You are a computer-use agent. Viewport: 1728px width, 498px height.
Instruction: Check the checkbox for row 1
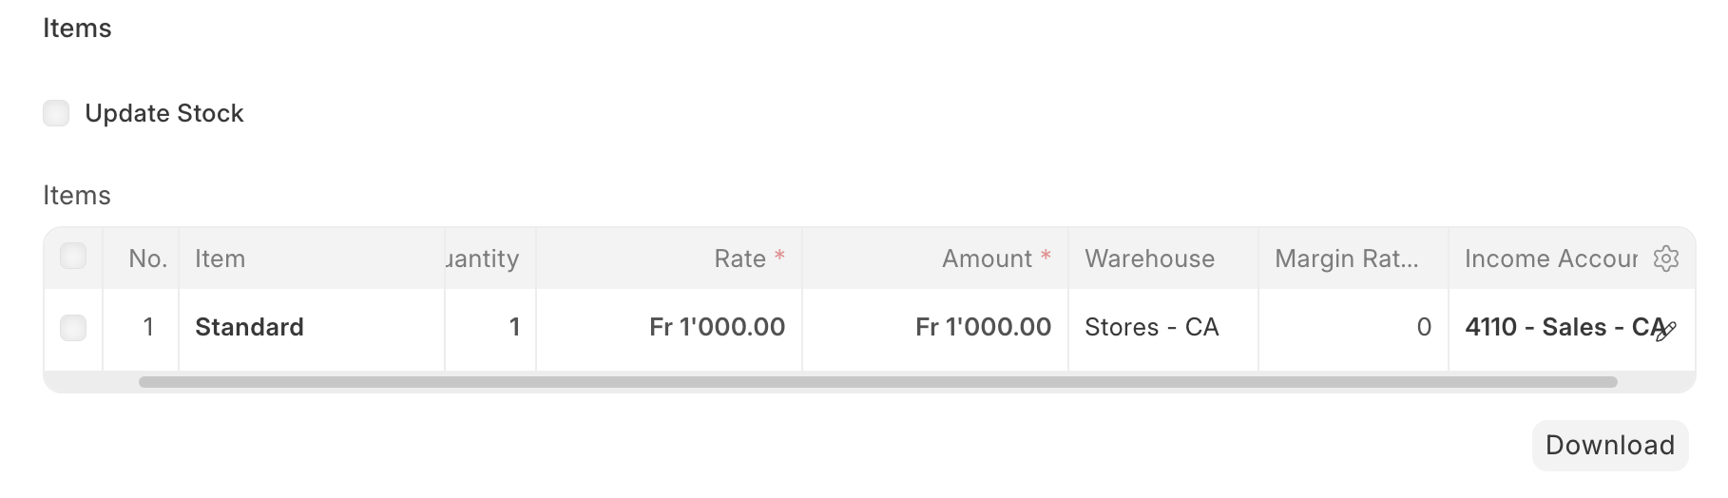[73, 328]
